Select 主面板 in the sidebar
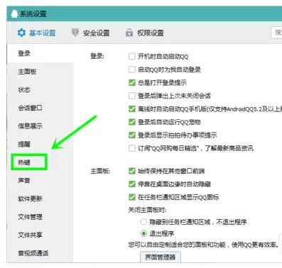Image resolution: width=282 pixels, height=268 pixels. tap(27, 72)
